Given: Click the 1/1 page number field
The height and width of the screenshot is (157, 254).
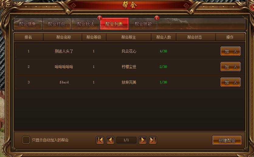Looking at the screenshot, I should [126, 140].
